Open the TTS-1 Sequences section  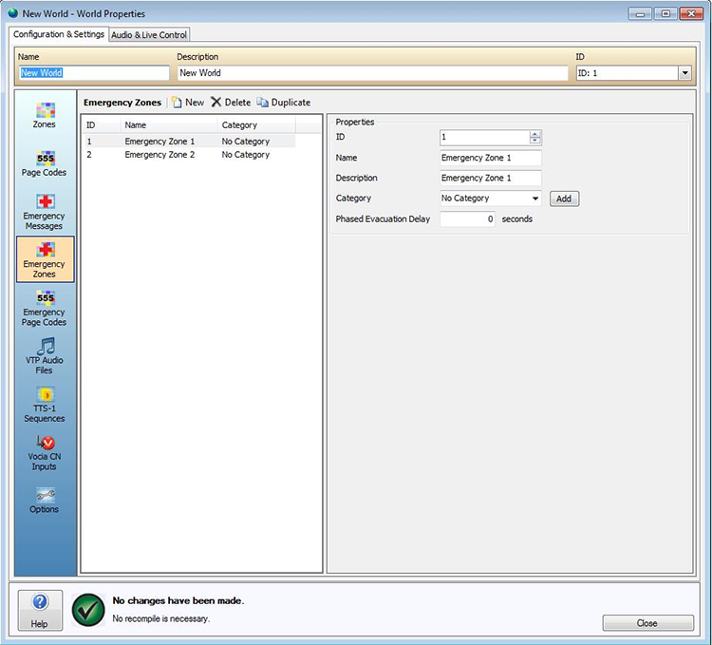(45, 405)
